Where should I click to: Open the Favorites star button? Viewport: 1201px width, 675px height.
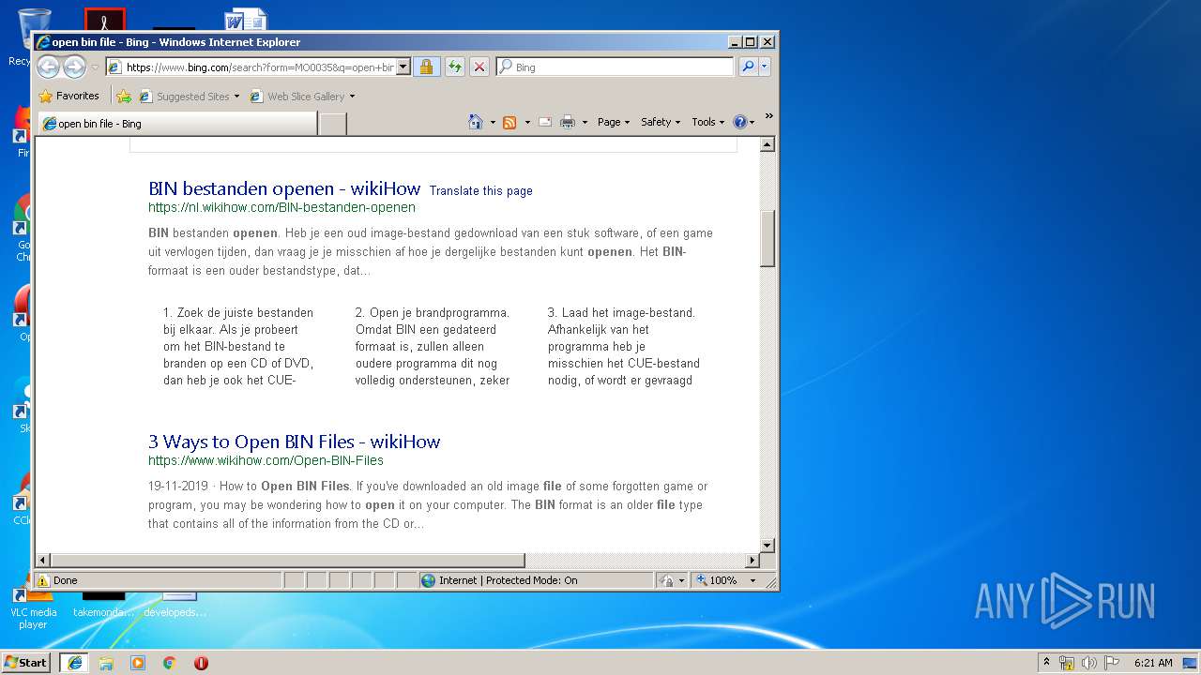(x=68, y=96)
